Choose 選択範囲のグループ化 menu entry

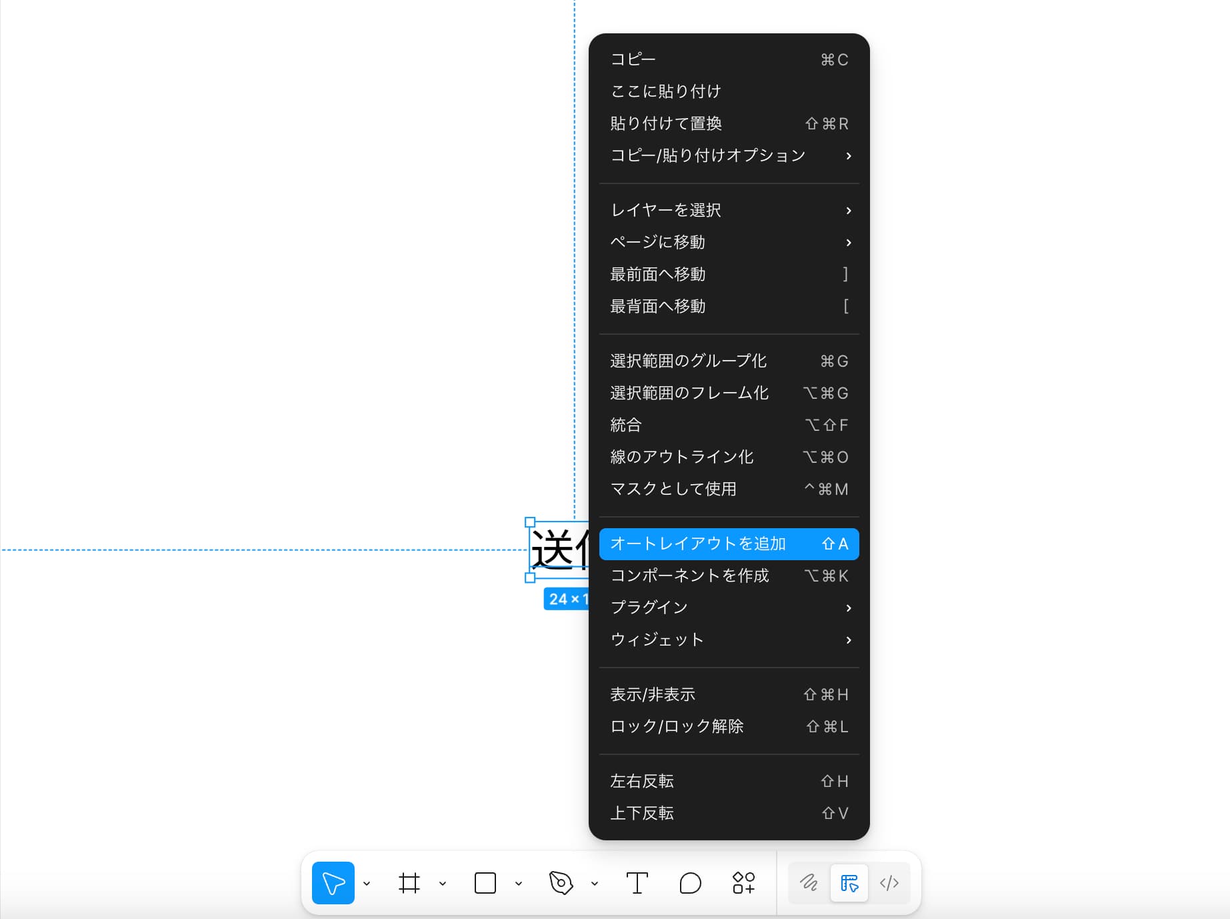pos(729,361)
